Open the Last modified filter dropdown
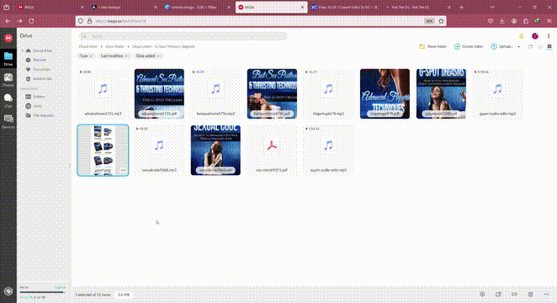The image size is (557, 303). tap(114, 56)
